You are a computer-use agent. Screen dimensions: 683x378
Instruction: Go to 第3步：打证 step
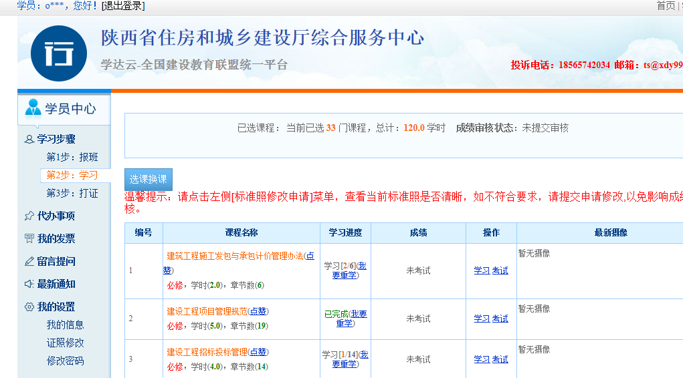(72, 193)
